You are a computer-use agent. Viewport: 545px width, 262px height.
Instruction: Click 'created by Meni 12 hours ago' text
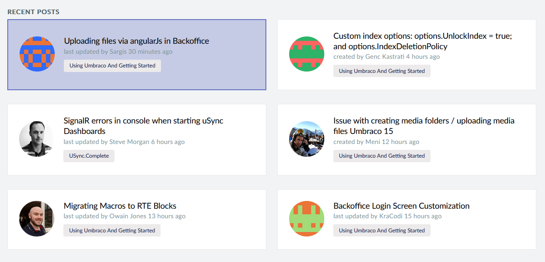click(376, 142)
